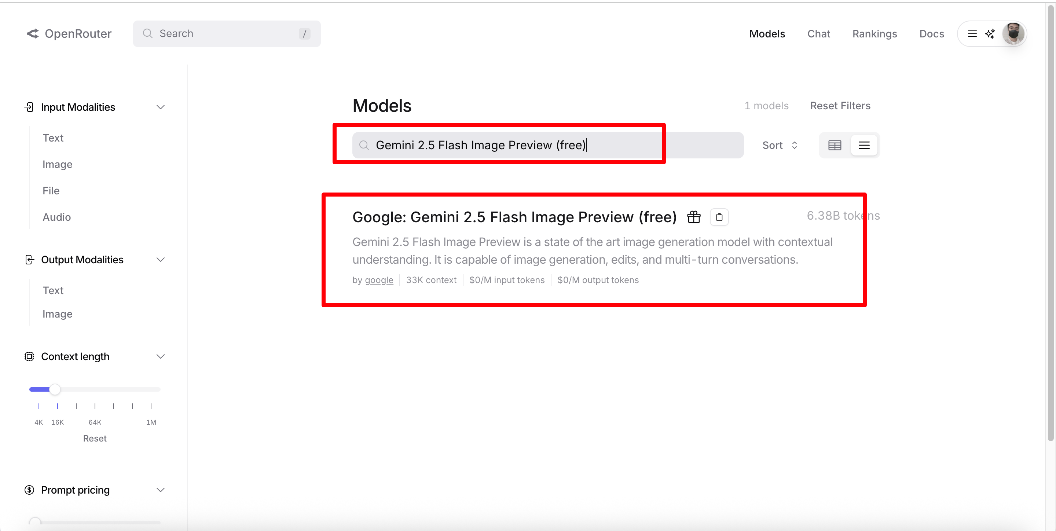
Task: Click Reset Filters
Action: (x=840, y=106)
